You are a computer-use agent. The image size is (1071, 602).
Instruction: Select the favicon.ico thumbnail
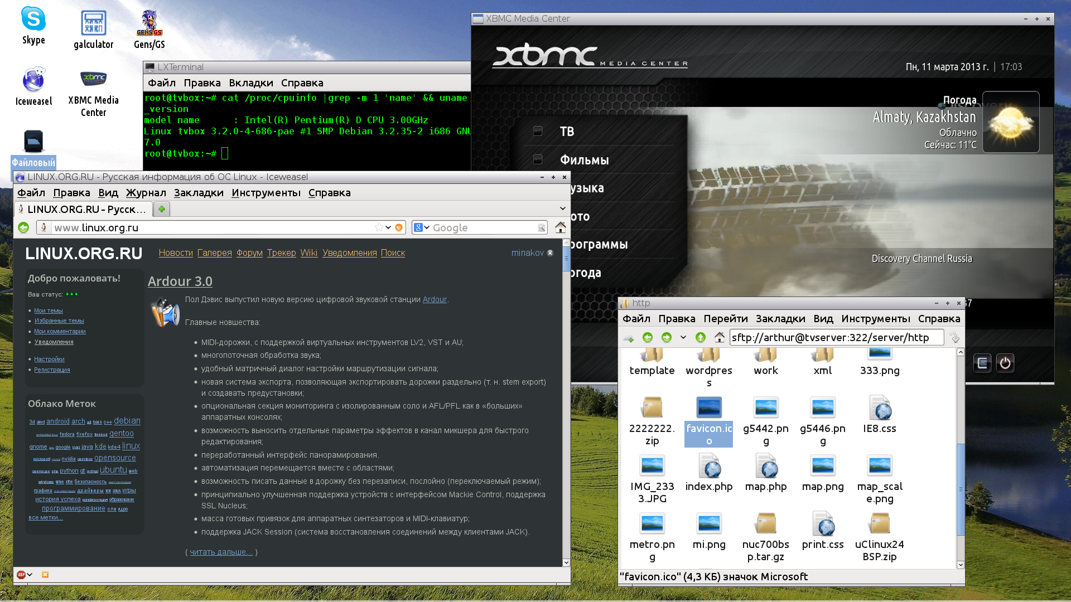tap(709, 408)
